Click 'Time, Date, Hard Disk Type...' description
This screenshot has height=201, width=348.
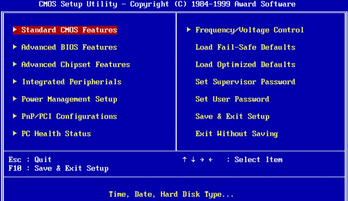click(171, 194)
